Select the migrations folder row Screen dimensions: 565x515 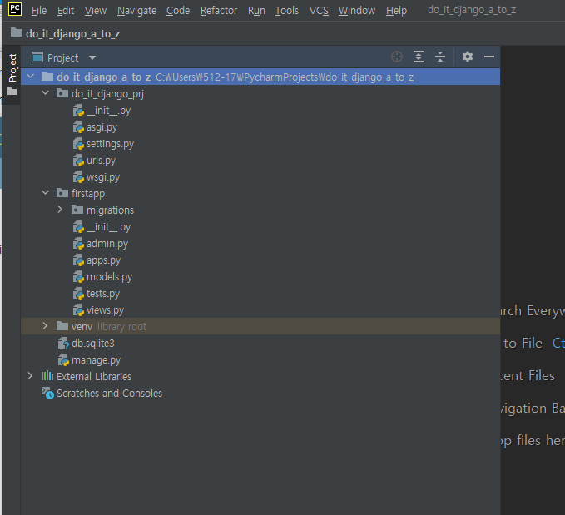coord(260,210)
